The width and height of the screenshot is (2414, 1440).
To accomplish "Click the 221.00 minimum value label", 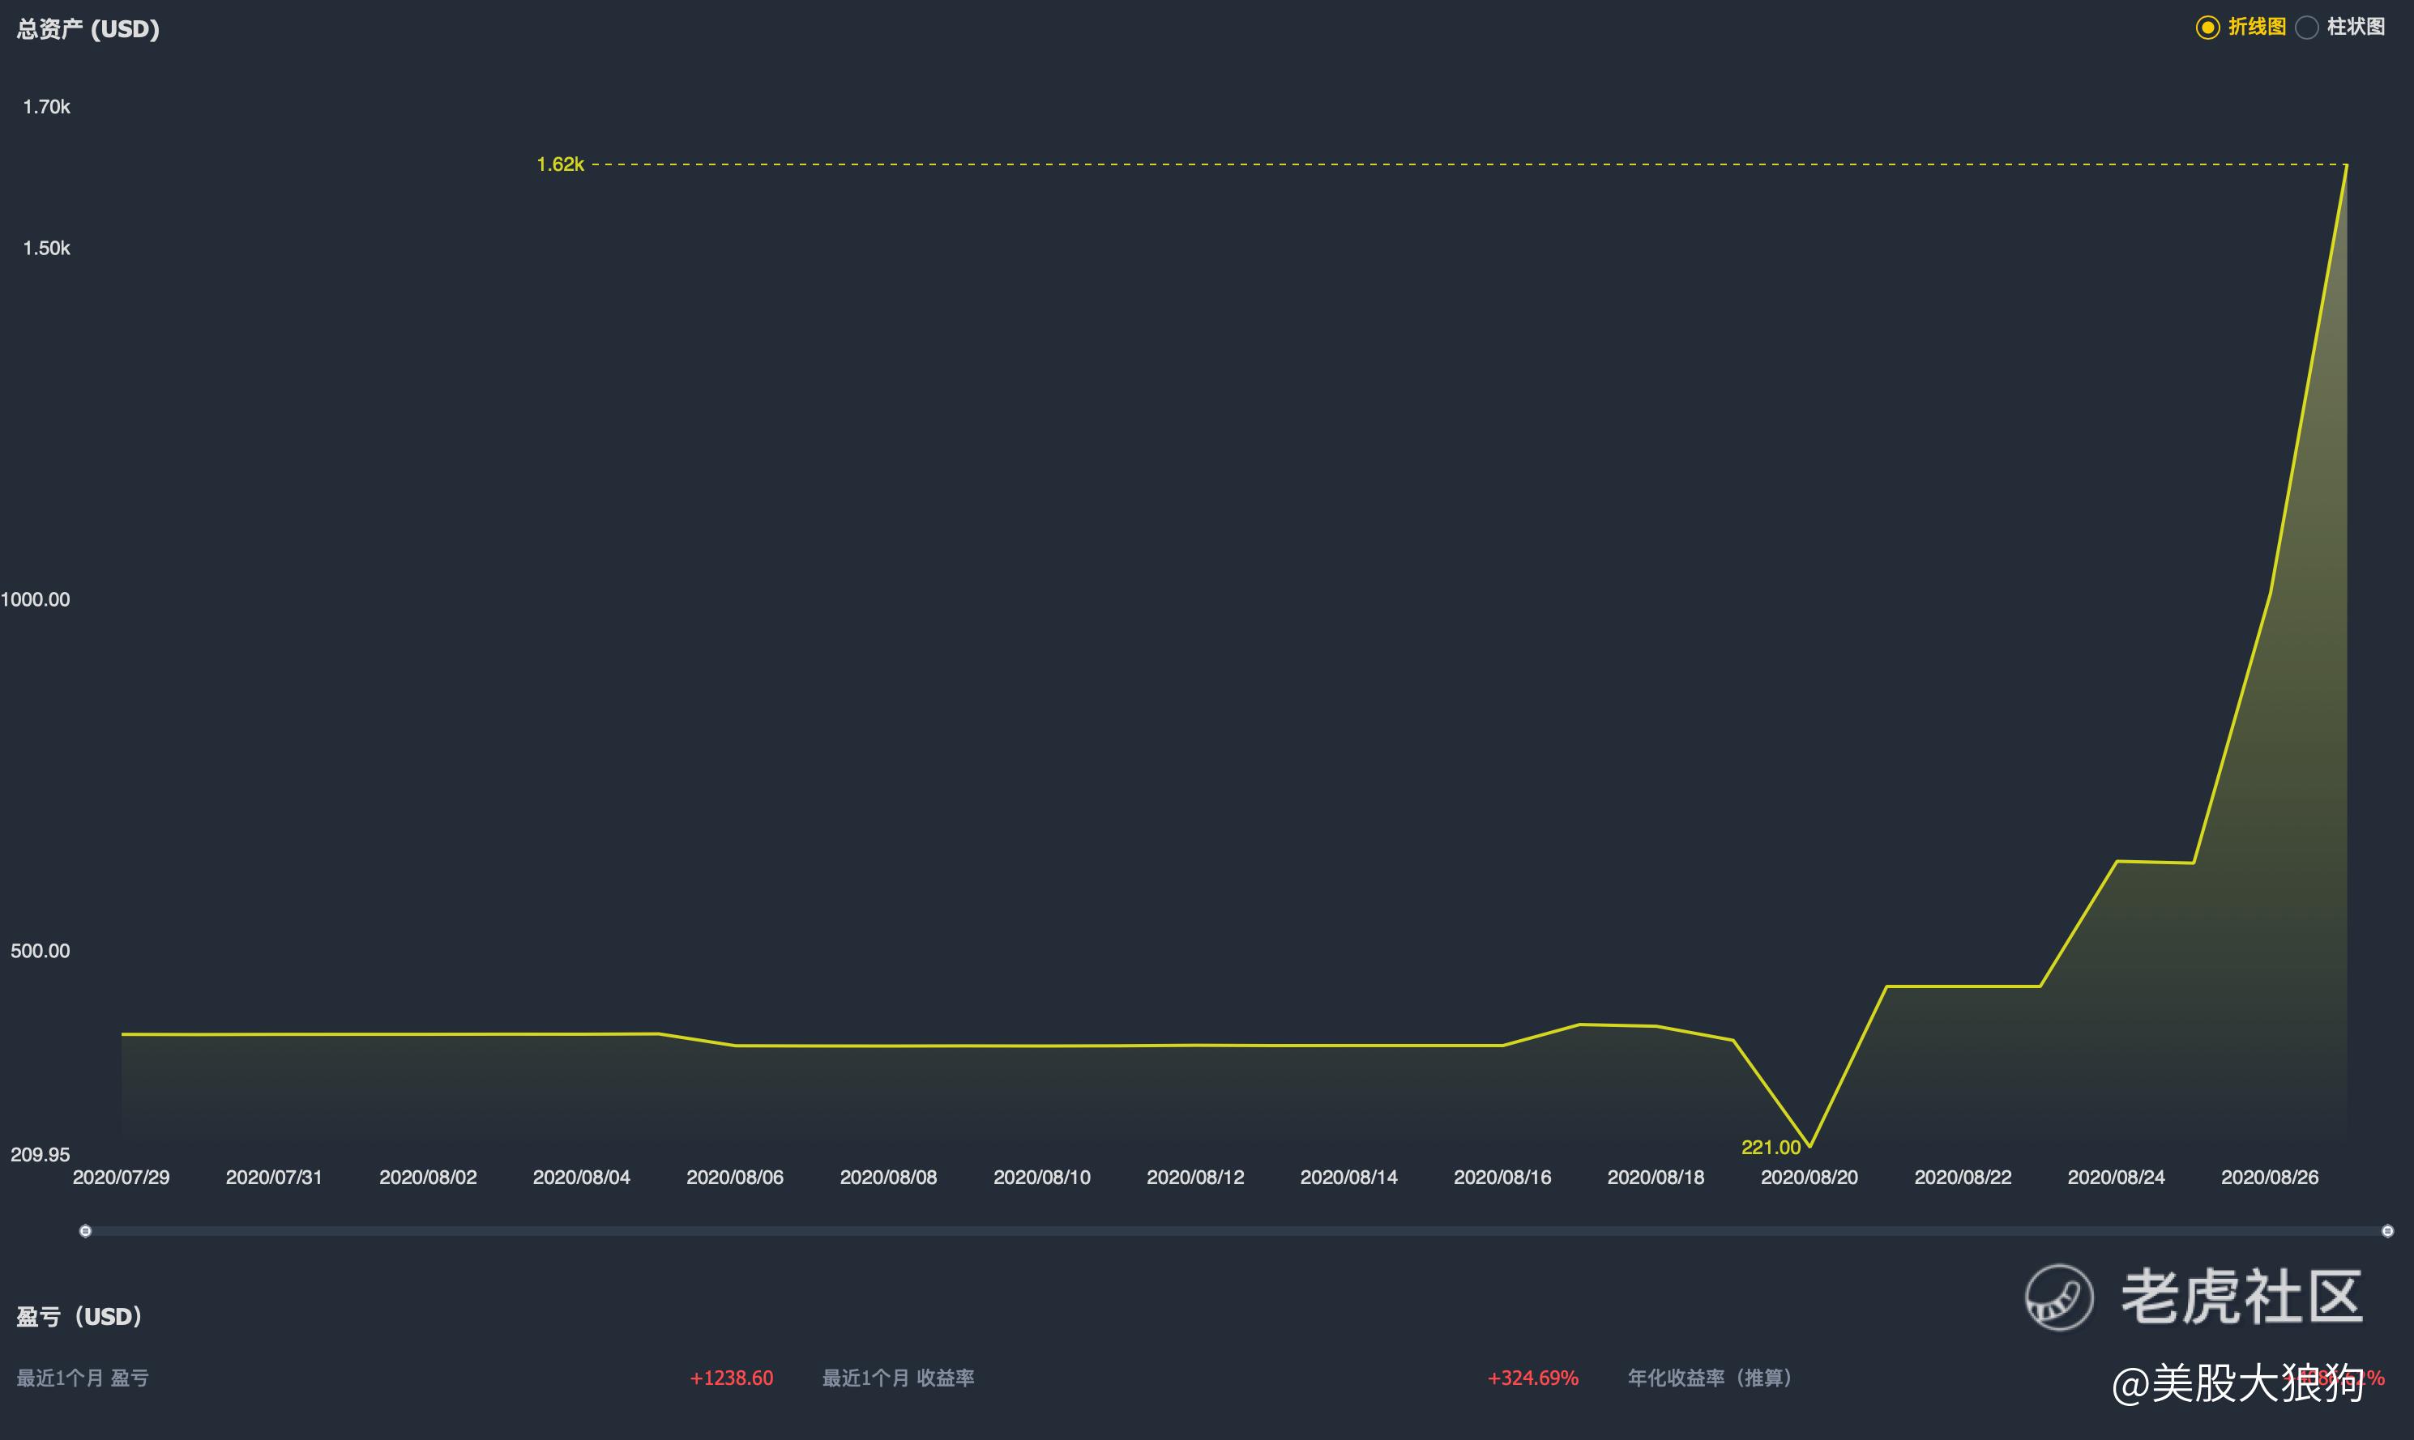I will pyautogui.click(x=1771, y=1147).
